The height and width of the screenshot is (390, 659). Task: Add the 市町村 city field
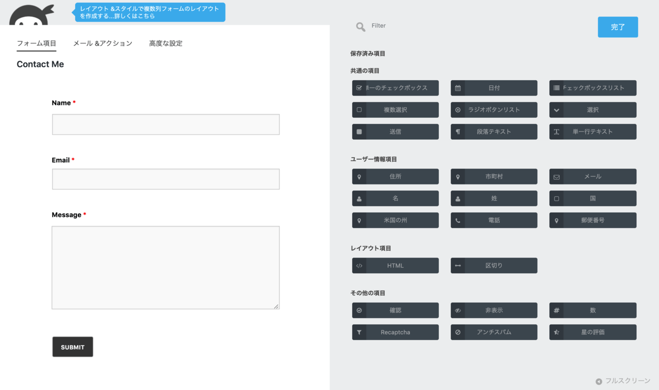[x=494, y=177]
